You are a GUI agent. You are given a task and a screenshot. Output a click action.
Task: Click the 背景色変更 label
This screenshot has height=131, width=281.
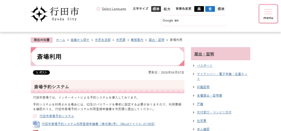tap(183, 9)
